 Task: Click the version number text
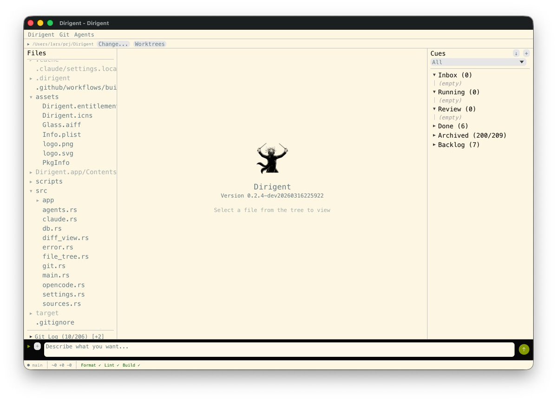(x=272, y=196)
